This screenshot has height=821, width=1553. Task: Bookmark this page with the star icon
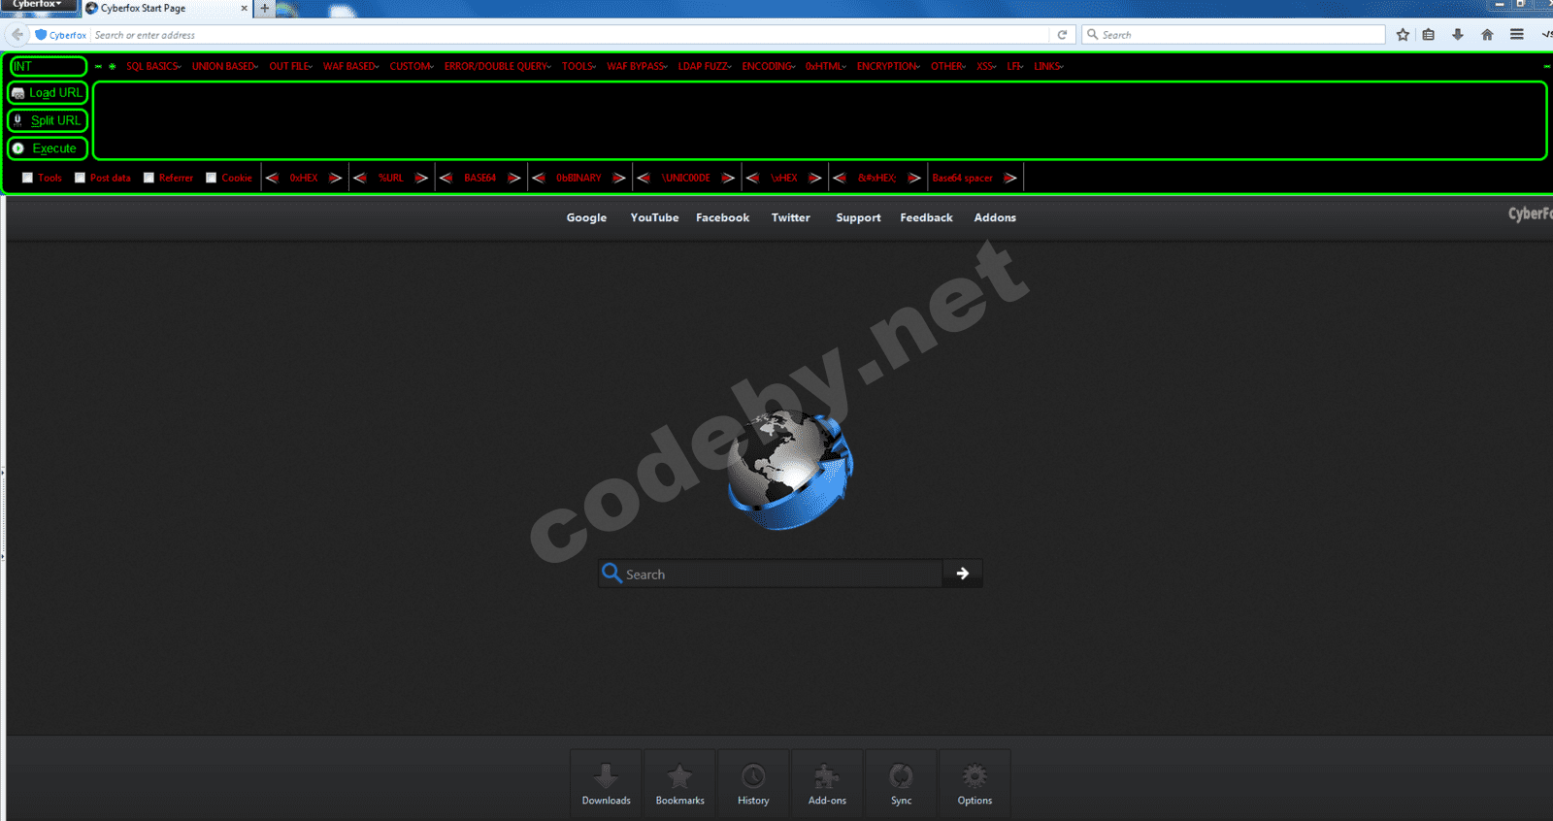point(1403,35)
